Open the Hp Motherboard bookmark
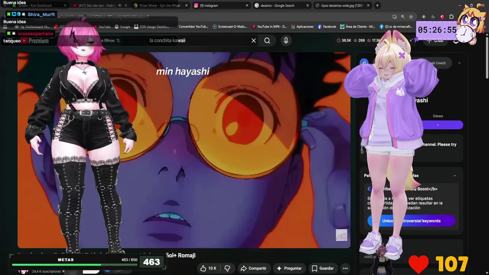This screenshot has width=489, height=275. tap(32, 27)
